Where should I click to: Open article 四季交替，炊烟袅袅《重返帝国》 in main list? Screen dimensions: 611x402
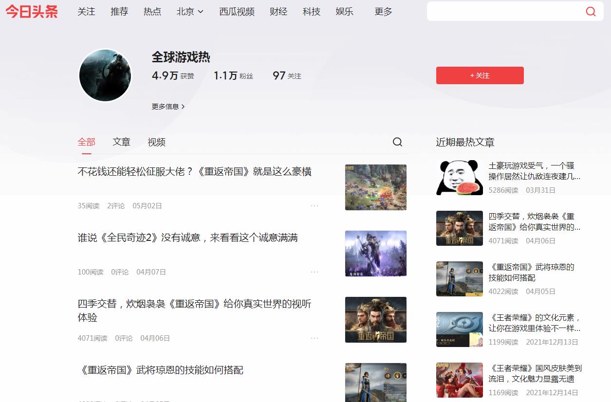(x=195, y=311)
